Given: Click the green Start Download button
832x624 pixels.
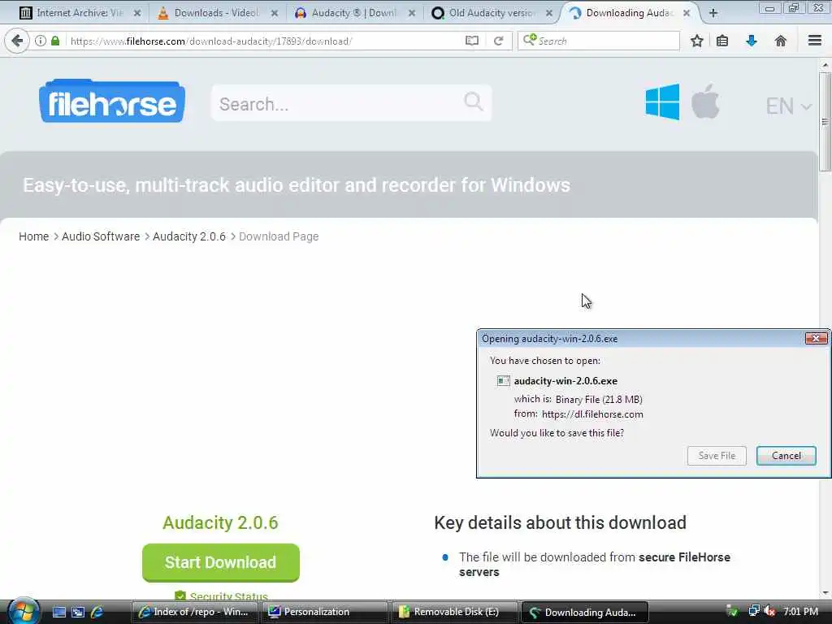Looking at the screenshot, I should coord(221,562).
